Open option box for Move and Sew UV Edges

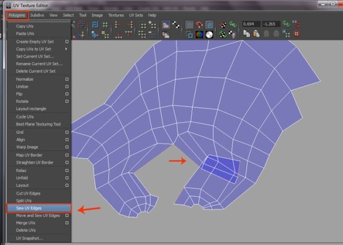pyautogui.click(x=67, y=215)
